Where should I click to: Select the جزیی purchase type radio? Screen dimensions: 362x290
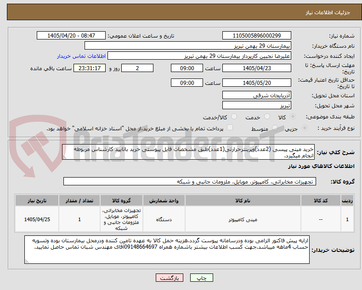click(305, 128)
